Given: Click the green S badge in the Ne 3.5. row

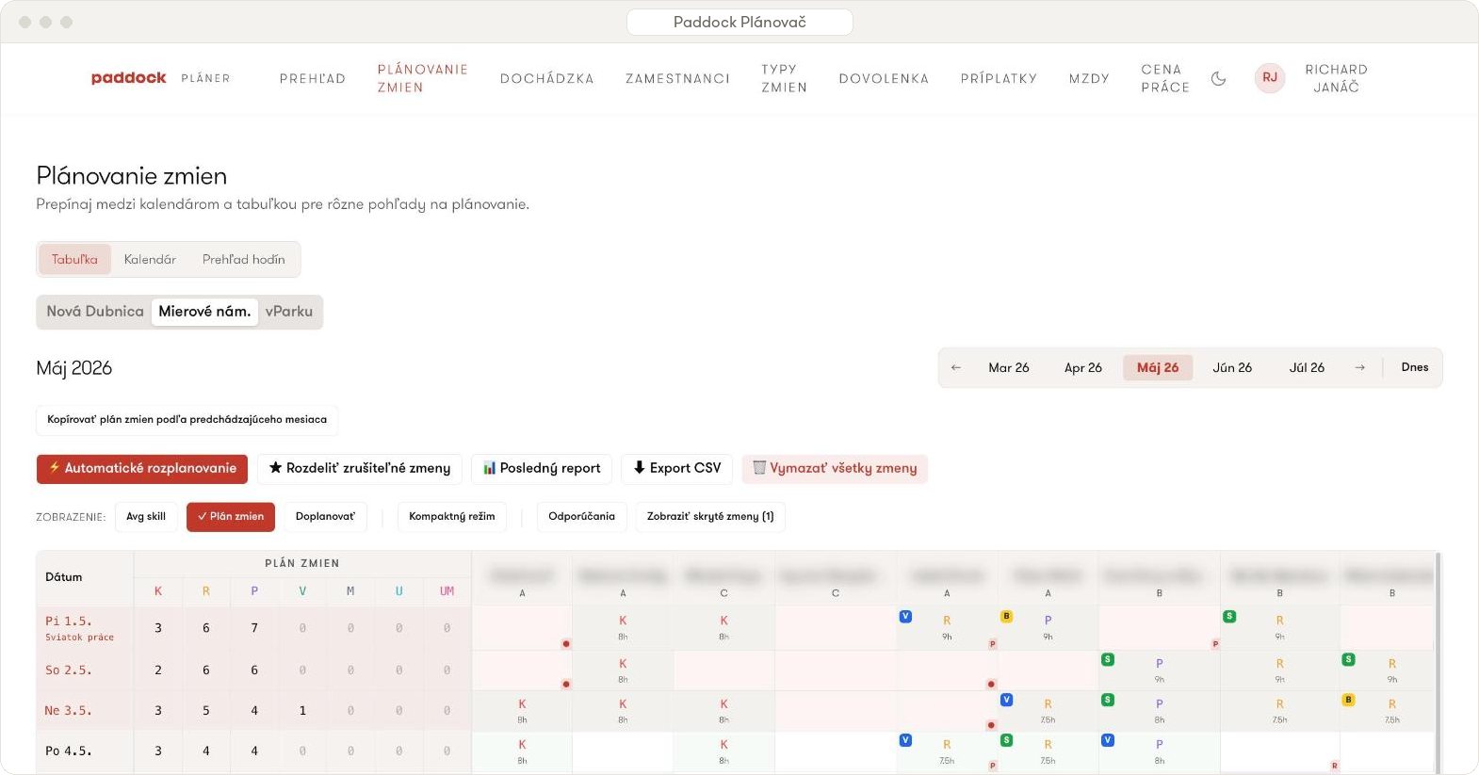Looking at the screenshot, I should click(1108, 700).
